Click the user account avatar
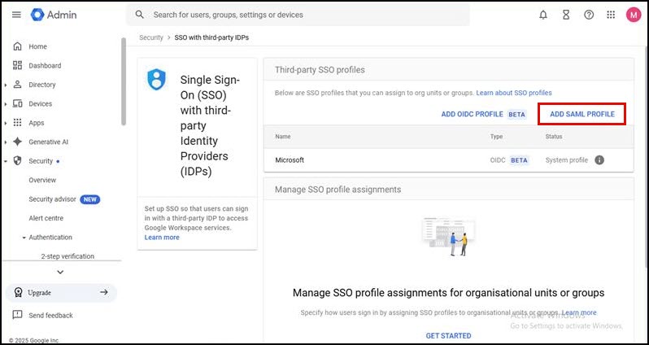 (x=634, y=15)
